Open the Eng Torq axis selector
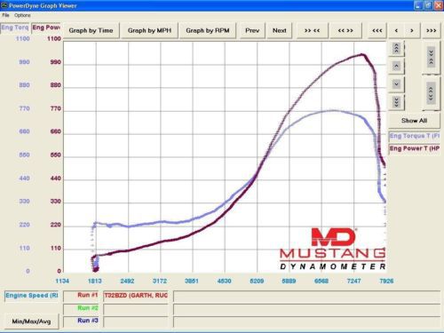The width and height of the screenshot is (444, 333). coord(15,28)
